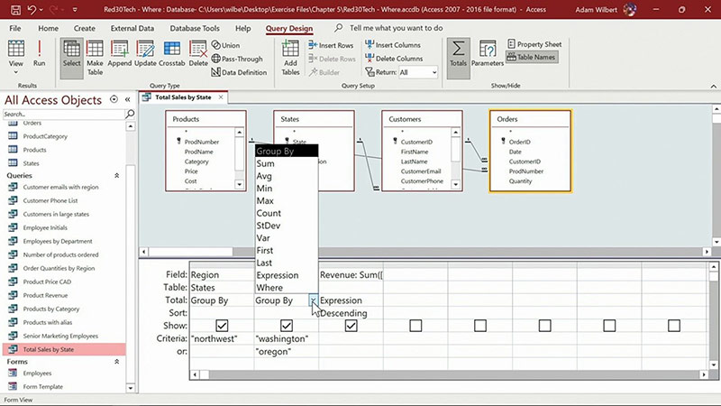This screenshot has width=721, height=406.
Task: Open the File menu
Action: pyautogui.click(x=15, y=28)
